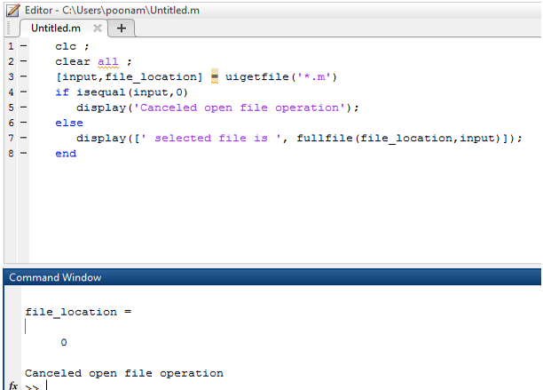Screen dimensions: 543x390
Task: Close the Untitled.m tab
Action: point(98,28)
